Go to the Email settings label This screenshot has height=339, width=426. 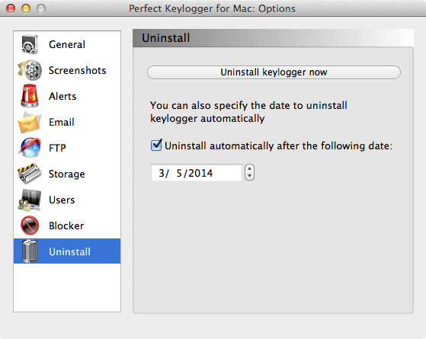[x=62, y=122]
